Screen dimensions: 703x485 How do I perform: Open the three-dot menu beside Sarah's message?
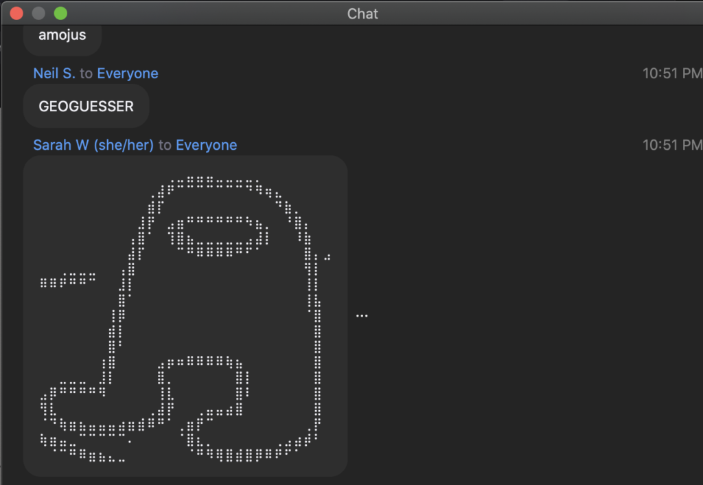pyautogui.click(x=362, y=315)
